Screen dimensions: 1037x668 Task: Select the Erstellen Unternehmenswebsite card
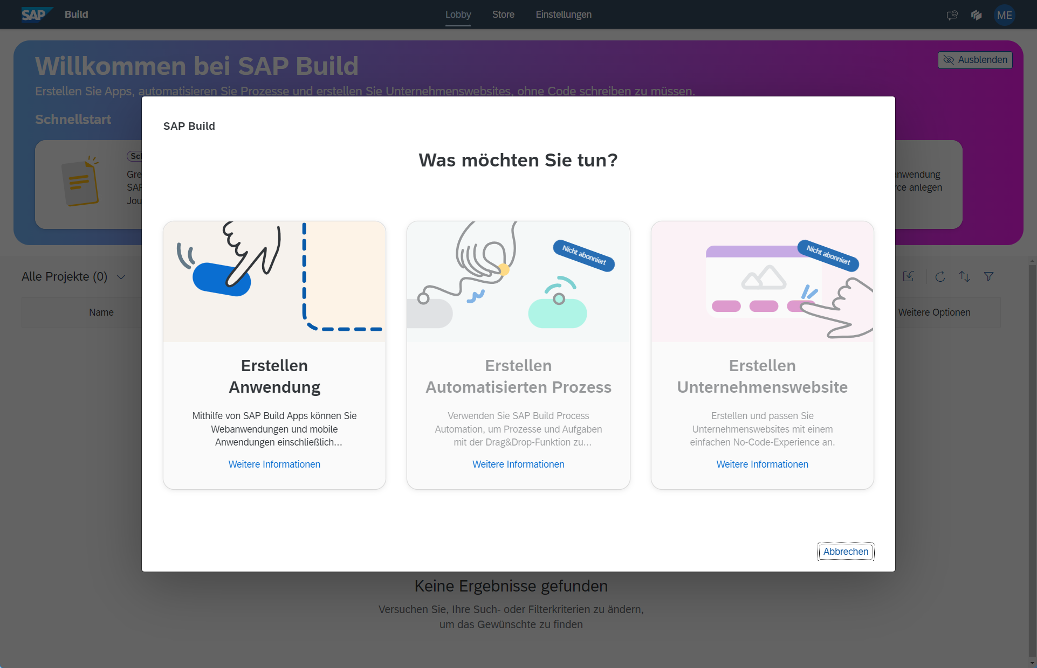(762, 354)
